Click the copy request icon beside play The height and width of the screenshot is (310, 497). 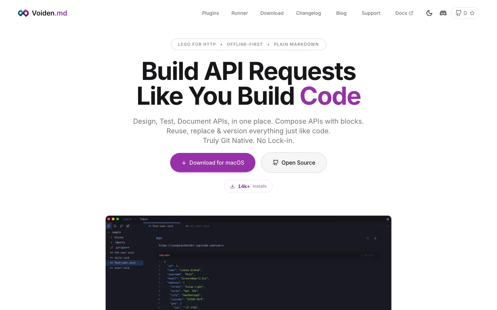point(368,238)
